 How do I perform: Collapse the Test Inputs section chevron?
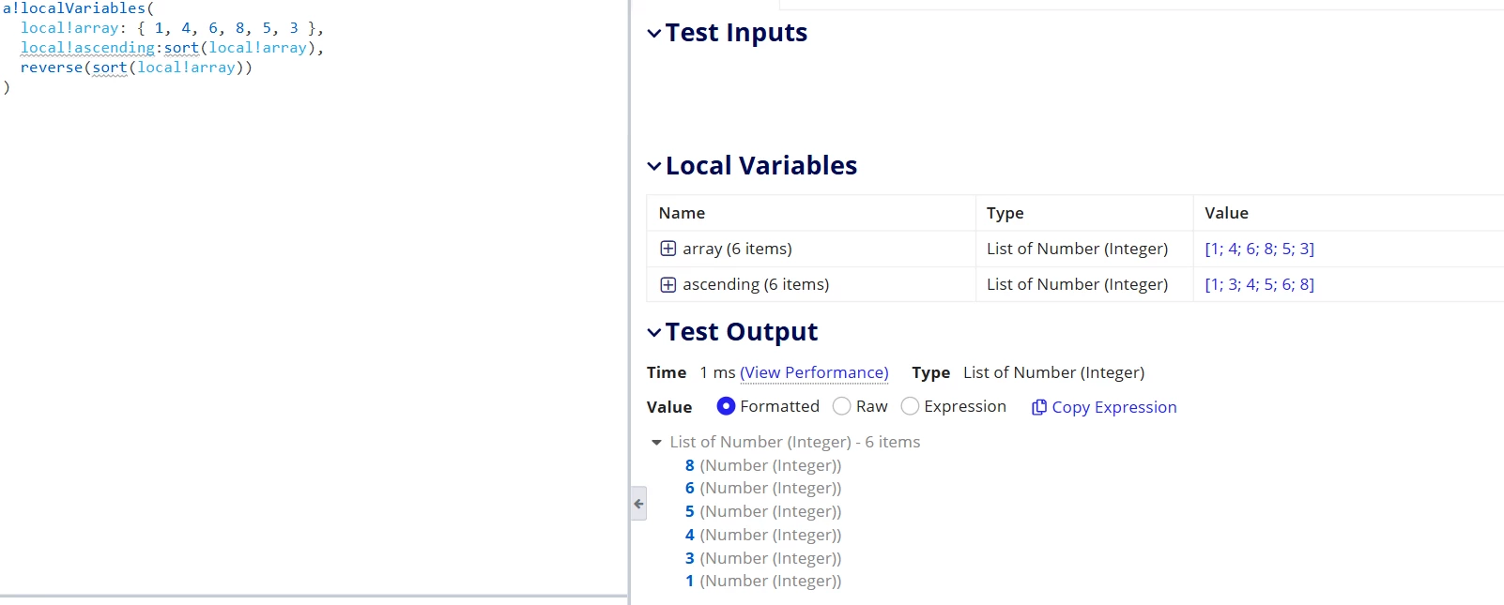pos(654,34)
